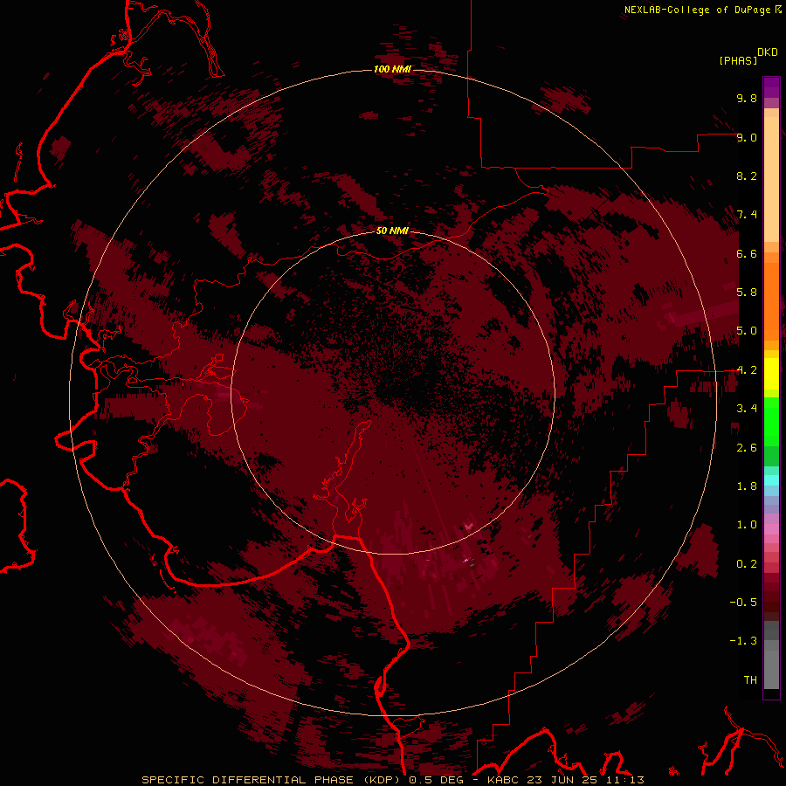Click the 3.4 legend value
Image resolution: width=786 pixels, height=786 pixels.
[x=747, y=409]
